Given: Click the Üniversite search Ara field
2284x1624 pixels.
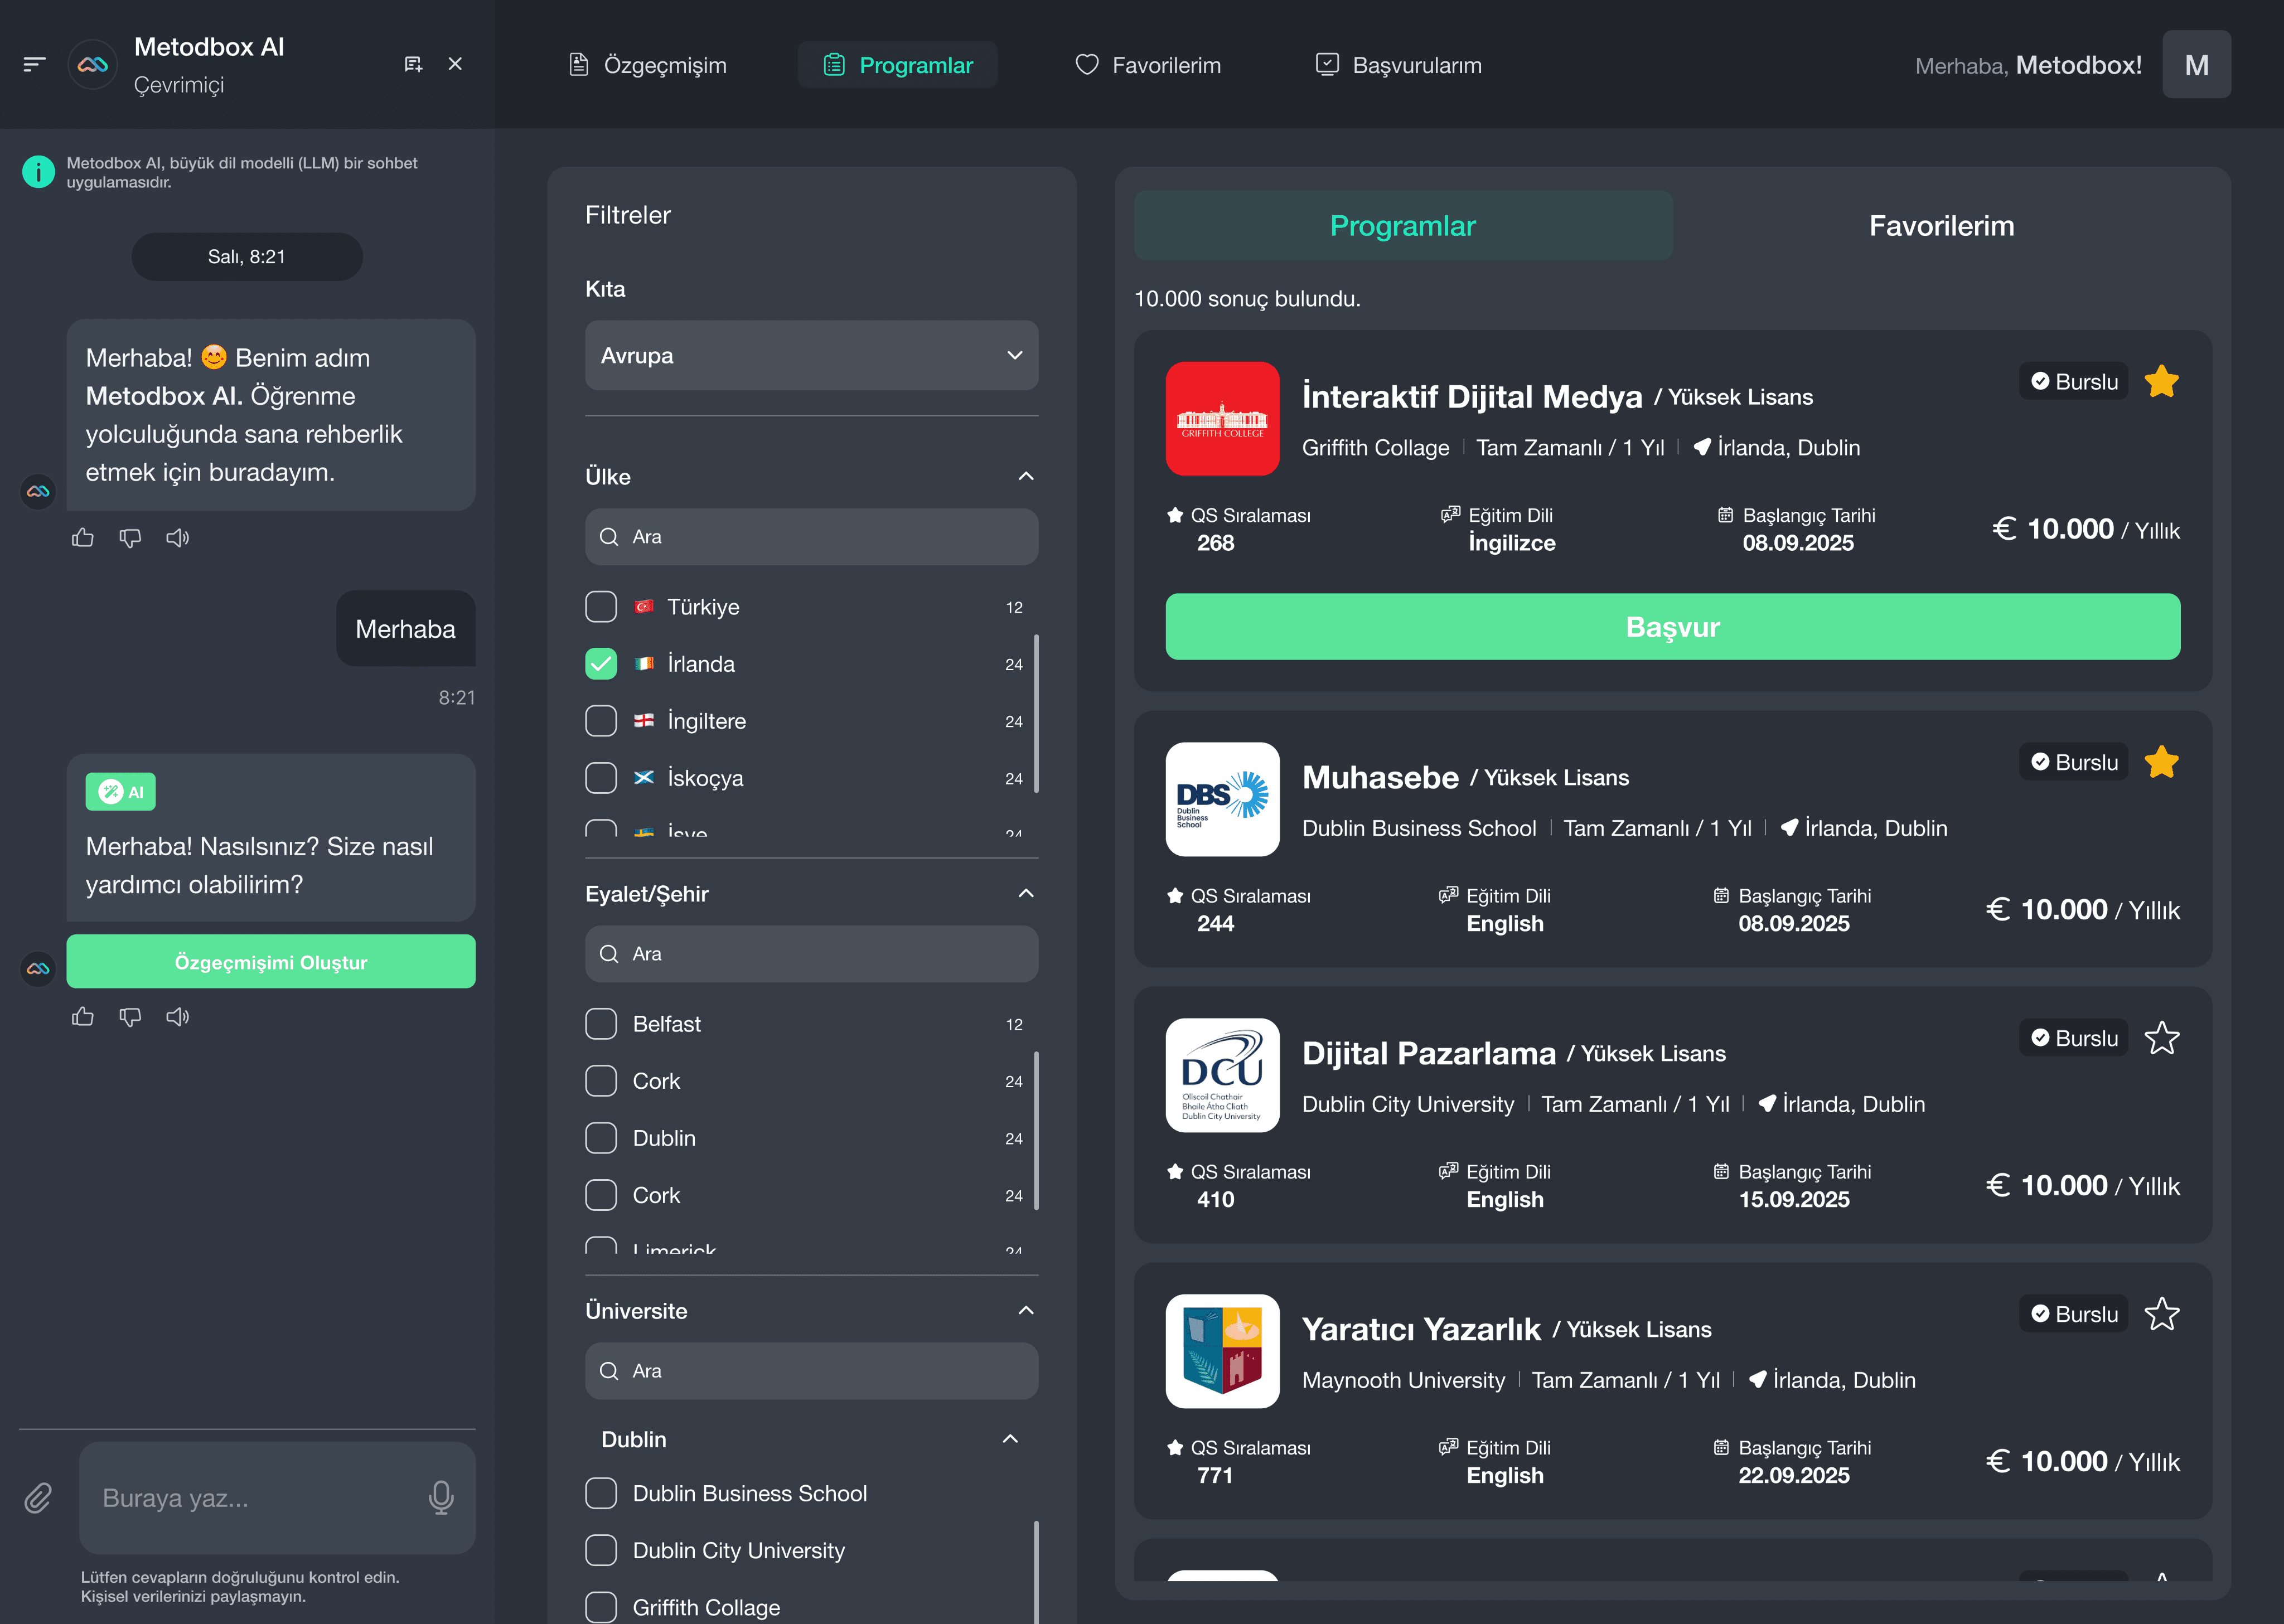Looking at the screenshot, I should coord(811,1371).
